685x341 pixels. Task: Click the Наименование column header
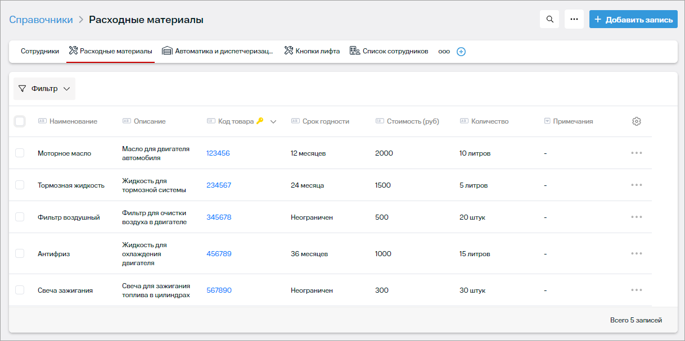pos(73,121)
